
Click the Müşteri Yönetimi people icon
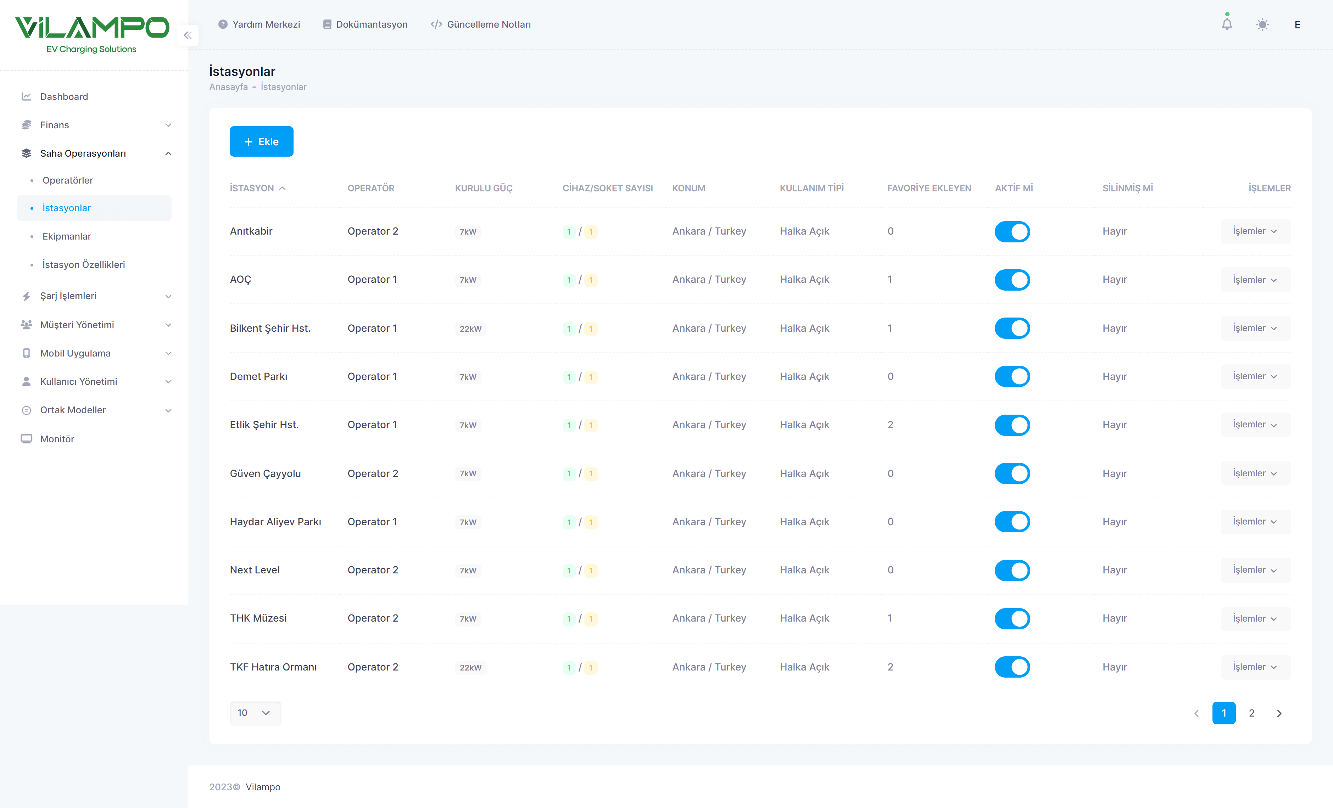pos(26,325)
